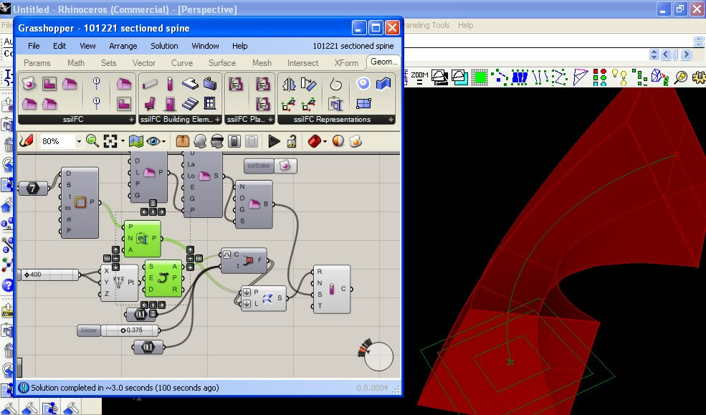Open the zoom extents dropdown arrow
This screenshot has width=706, height=415.
point(123,141)
